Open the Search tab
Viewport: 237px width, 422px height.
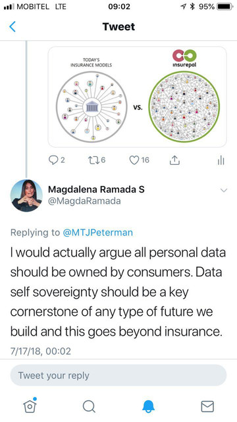coord(89,406)
